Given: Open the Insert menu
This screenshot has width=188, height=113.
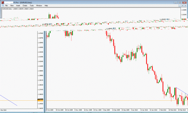Looking at the screenshot, I should [18, 5].
